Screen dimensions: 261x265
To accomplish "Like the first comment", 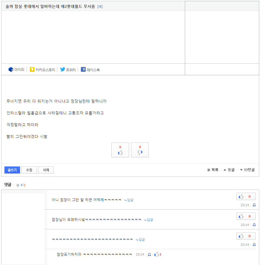I will [x=246, y=196].
